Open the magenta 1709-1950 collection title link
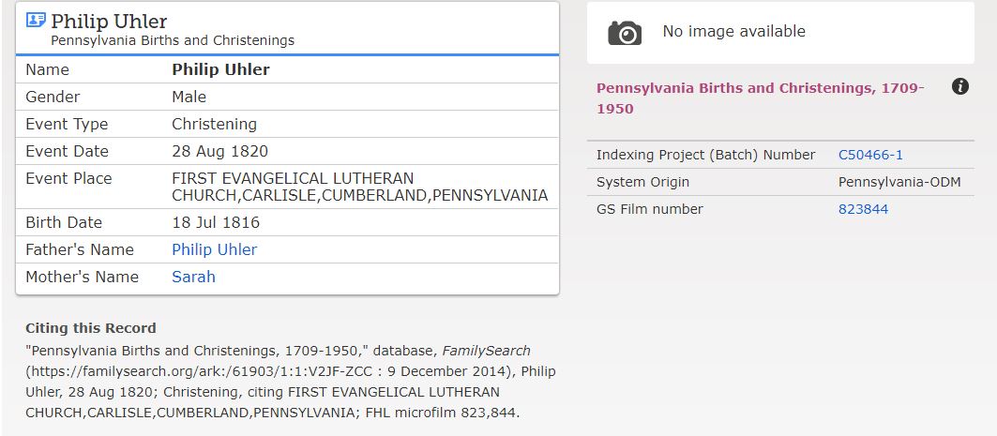The image size is (997, 436). coord(760,98)
